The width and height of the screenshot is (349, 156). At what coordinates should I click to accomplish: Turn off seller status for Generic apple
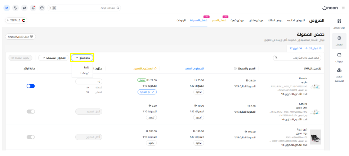[31, 86]
